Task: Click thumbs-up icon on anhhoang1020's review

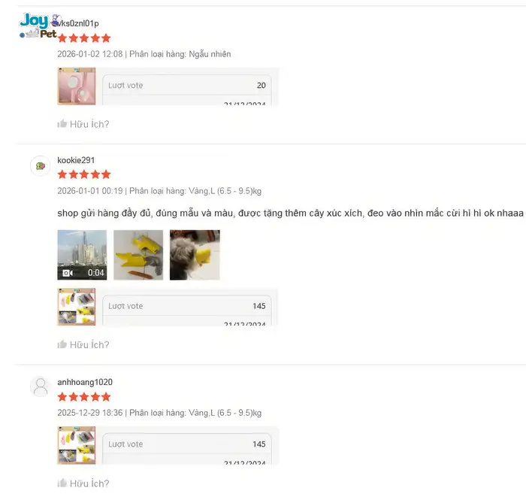Action: coord(62,483)
